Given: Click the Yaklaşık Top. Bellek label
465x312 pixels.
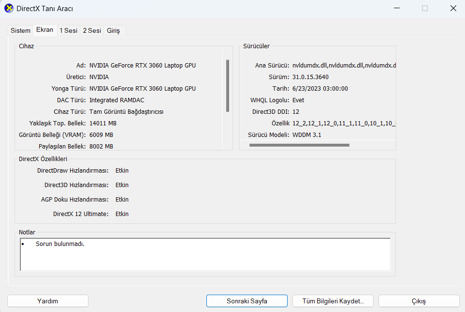Looking at the screenshot, I should click(58, 123).
